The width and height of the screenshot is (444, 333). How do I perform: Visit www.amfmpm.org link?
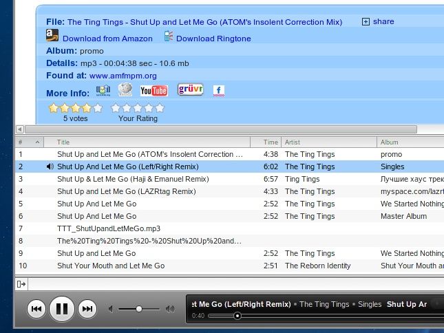123,76
